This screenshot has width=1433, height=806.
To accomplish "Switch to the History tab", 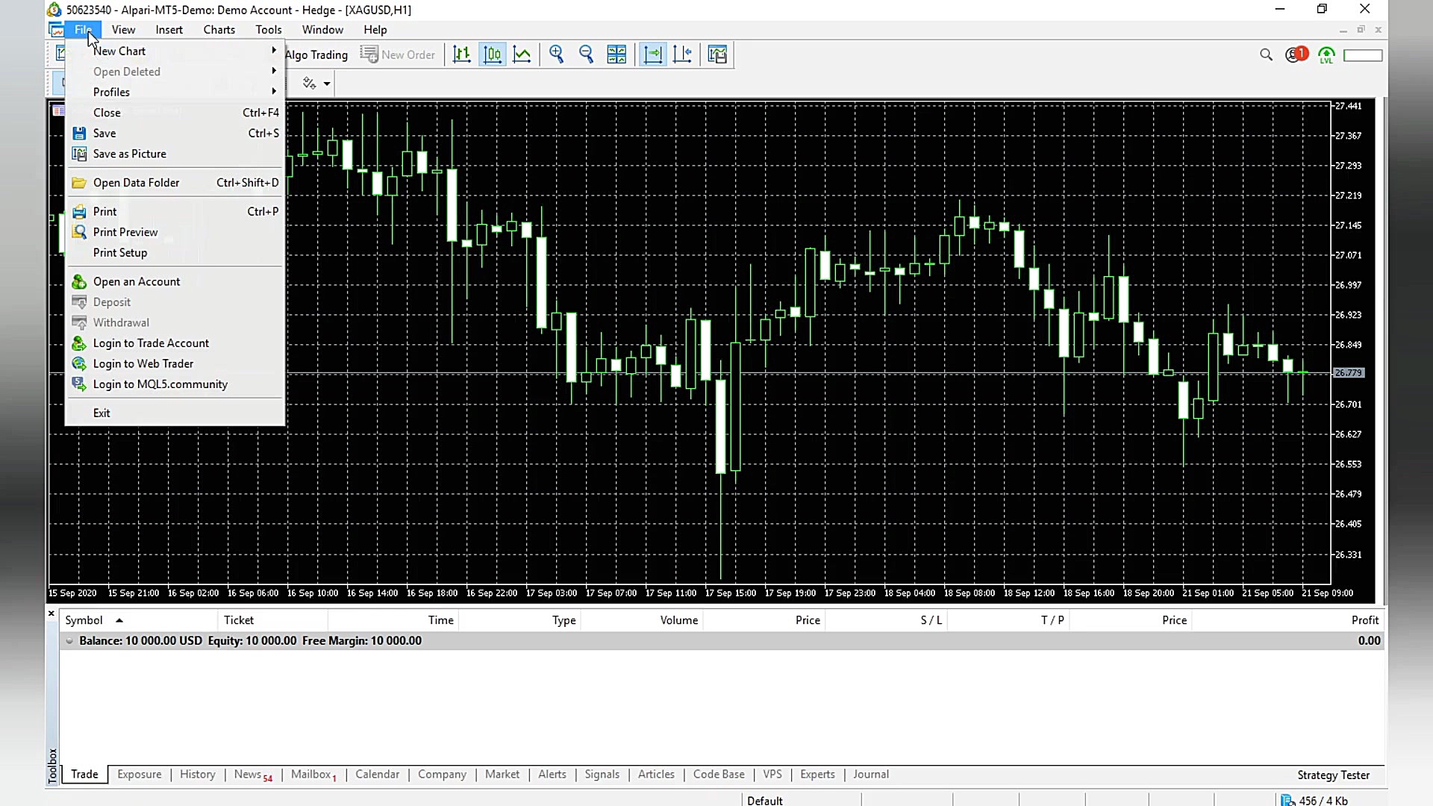I will 197,774.
